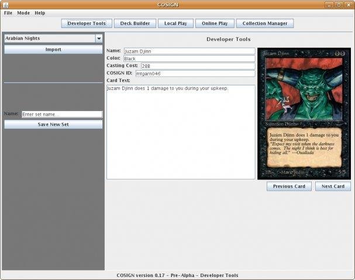Go to Local Play
This screenshot has height=280, width=355.
pos(175,23)
